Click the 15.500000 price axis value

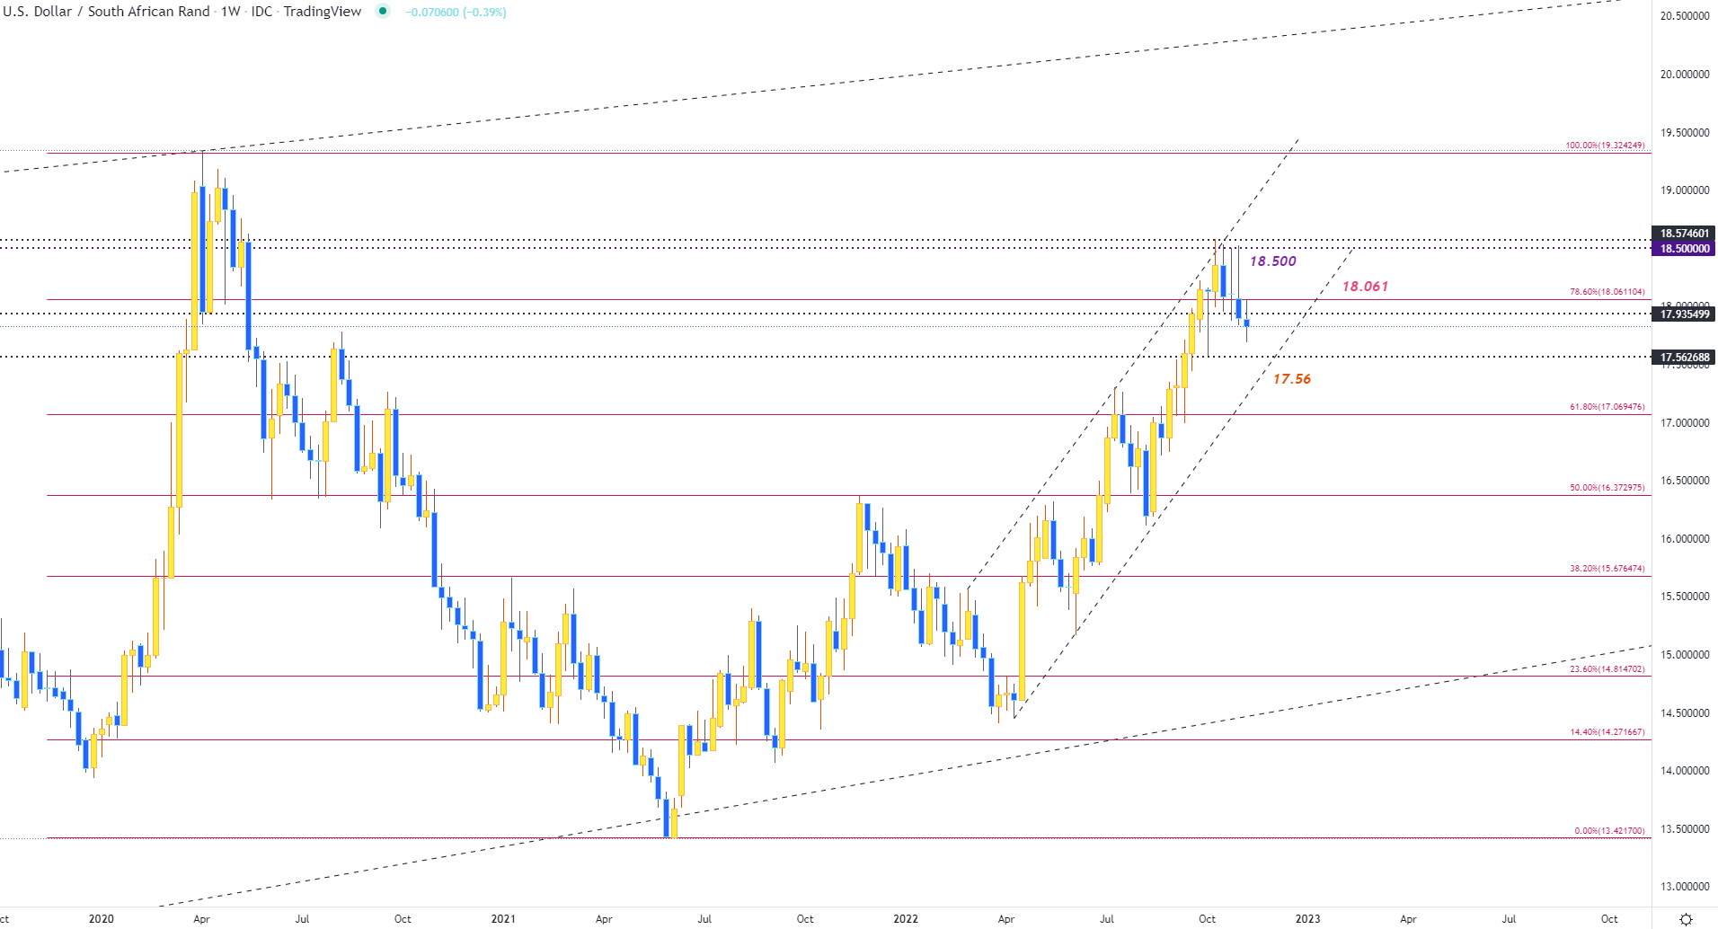(x=1685, y=597)
